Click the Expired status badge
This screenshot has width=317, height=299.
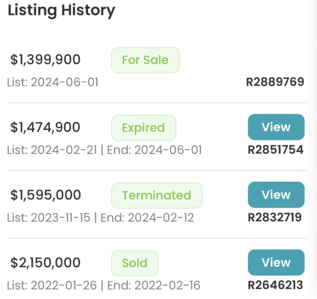click(144, 128)
